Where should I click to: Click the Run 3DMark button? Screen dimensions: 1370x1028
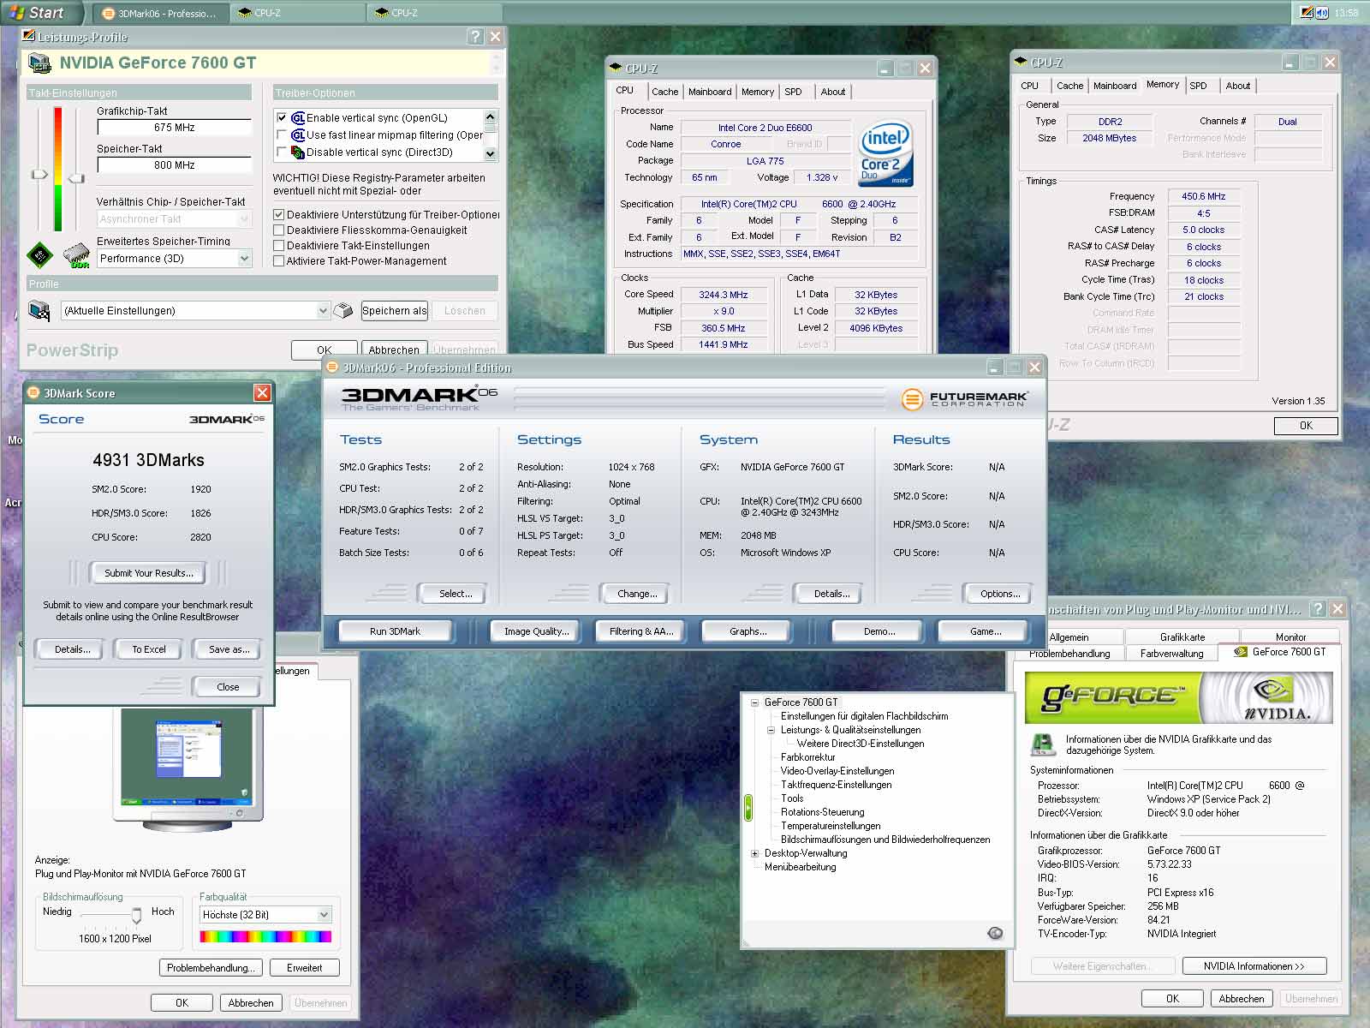point(395,631)
